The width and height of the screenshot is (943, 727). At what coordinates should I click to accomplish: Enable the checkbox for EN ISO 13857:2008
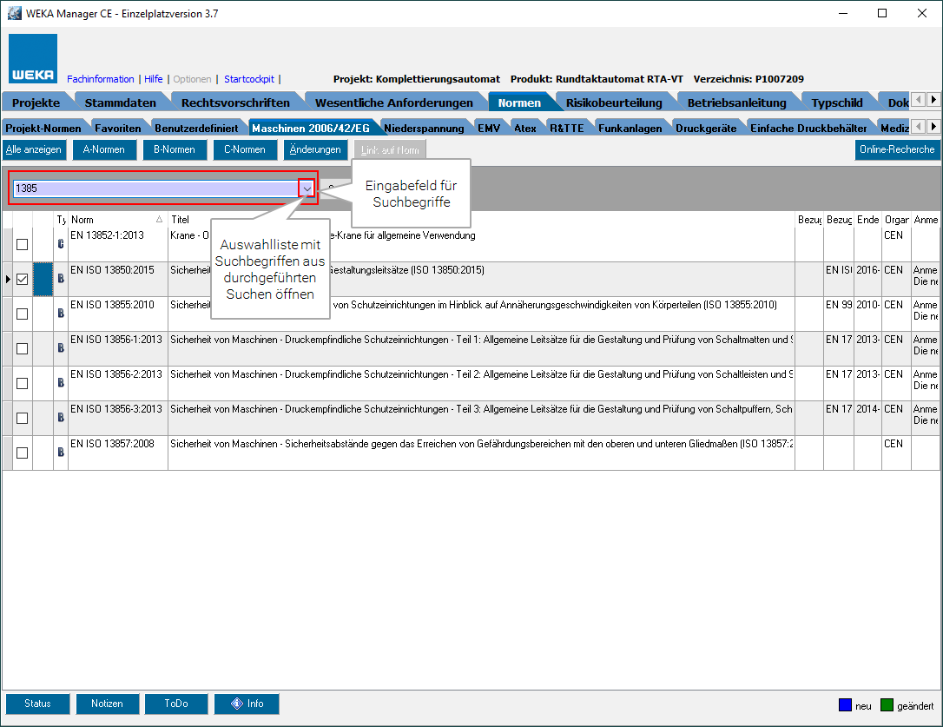[23, 453]
